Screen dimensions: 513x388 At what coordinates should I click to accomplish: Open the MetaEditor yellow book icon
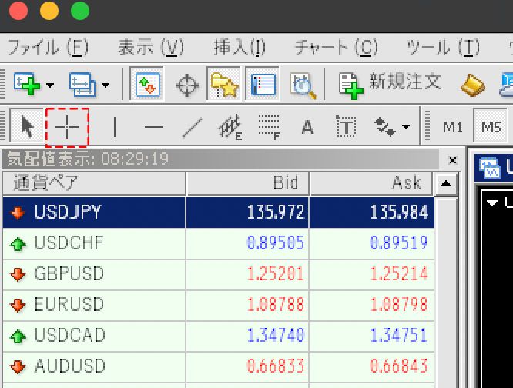tap(473, 85)
